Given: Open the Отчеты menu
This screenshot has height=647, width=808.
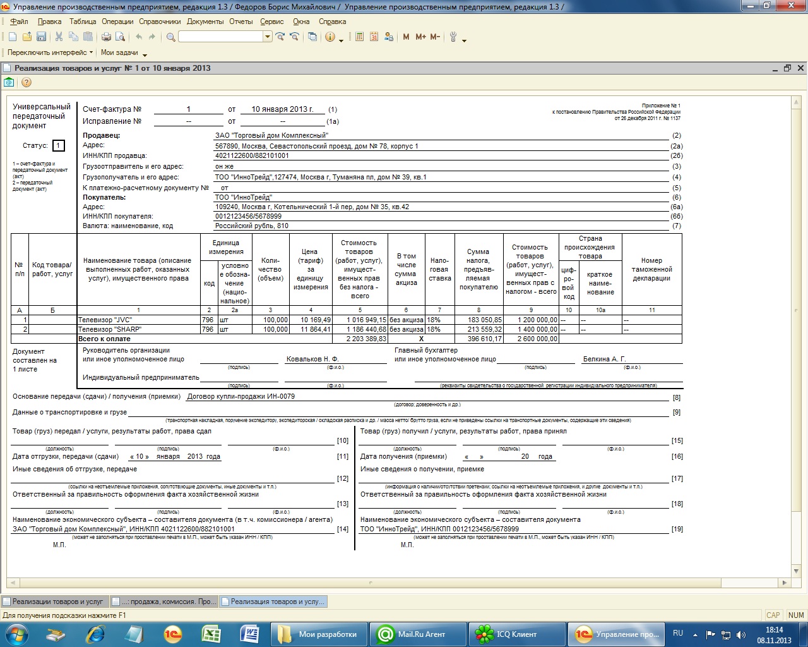Looking at the screenshot, I should 241,21.
